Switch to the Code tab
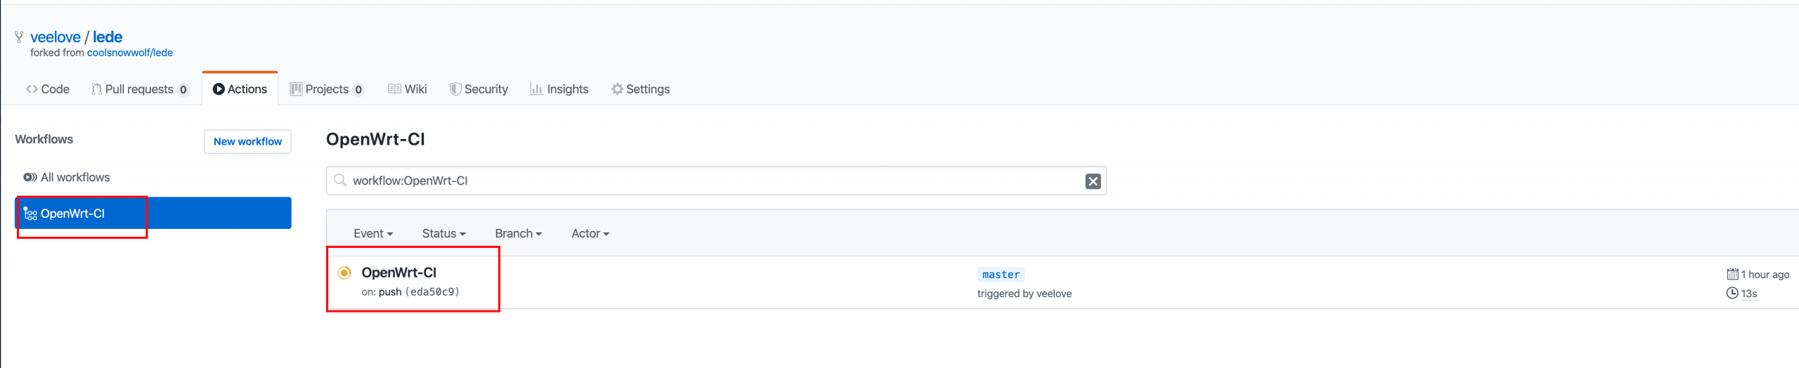The width and height of the screenshot is (1799, 368). pyautogui.click(x=48, y=89)
